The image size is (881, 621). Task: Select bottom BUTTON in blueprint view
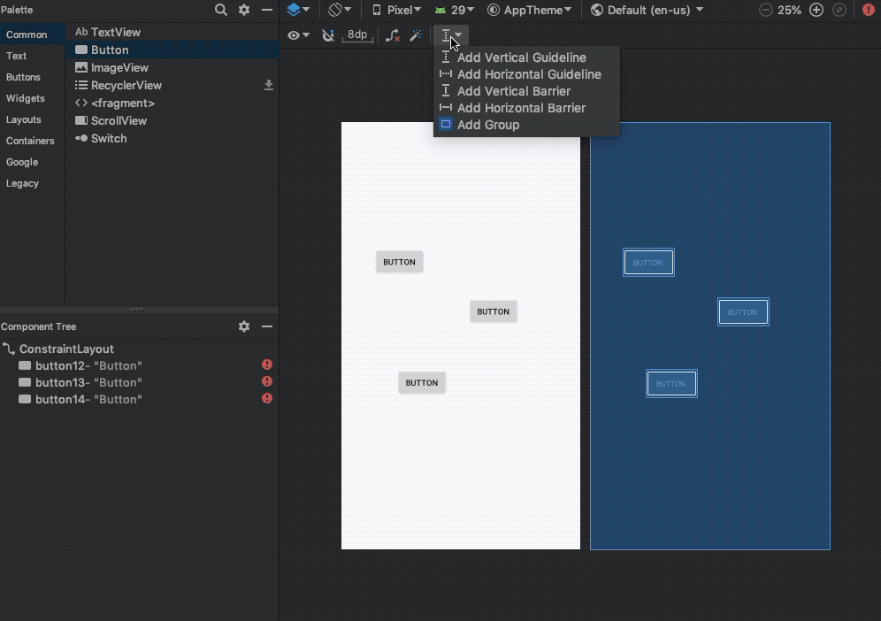pos(671,384)
